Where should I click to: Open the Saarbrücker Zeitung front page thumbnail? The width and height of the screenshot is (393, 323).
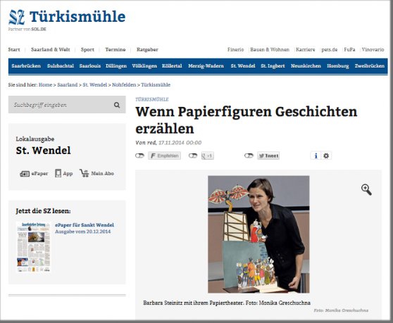(34, 247)
